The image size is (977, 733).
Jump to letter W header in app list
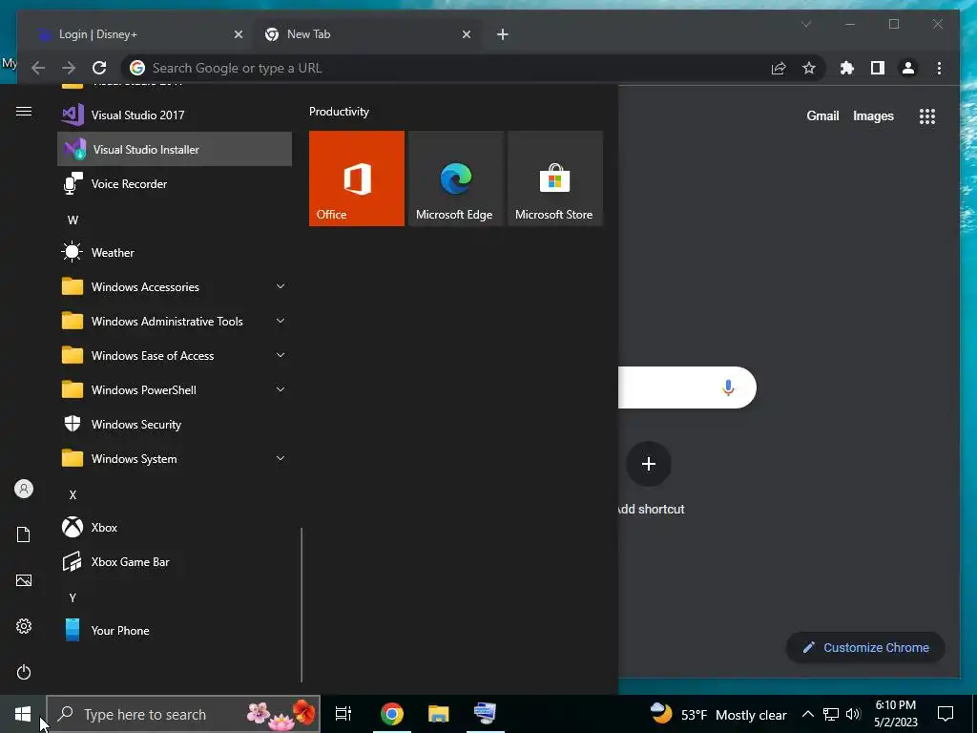pyautogui.click(x=73, y=220)
